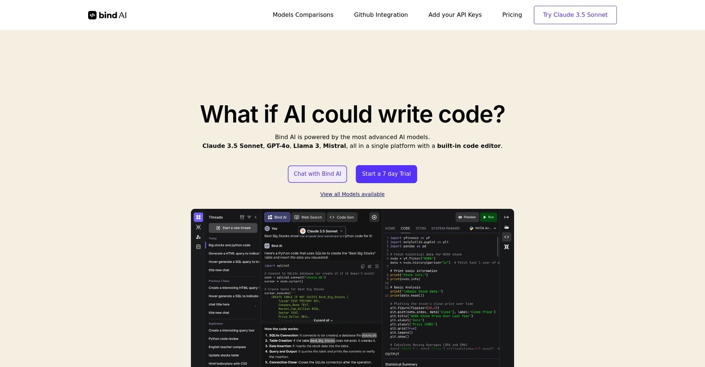Image resolution: width=705 pixels, height=367 pixels.
Task: Open thread Hover generate a SQL query
Action: pos(234,262)
